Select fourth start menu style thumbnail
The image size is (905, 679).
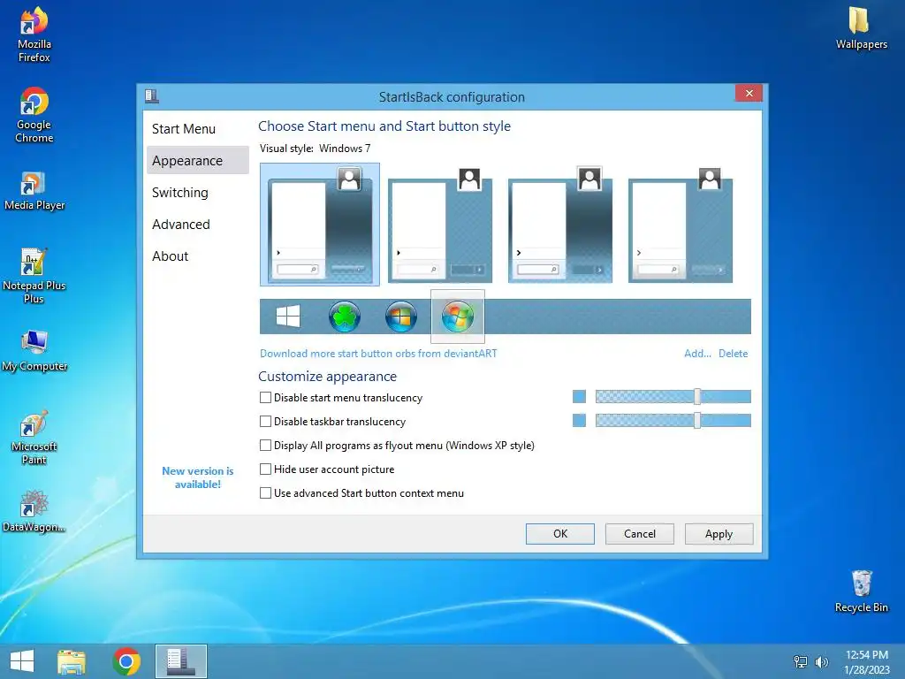point(680,224)
